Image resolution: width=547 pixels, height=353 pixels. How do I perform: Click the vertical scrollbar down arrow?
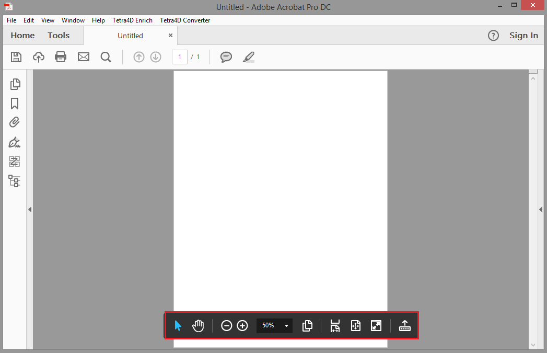tap(533, 345)
